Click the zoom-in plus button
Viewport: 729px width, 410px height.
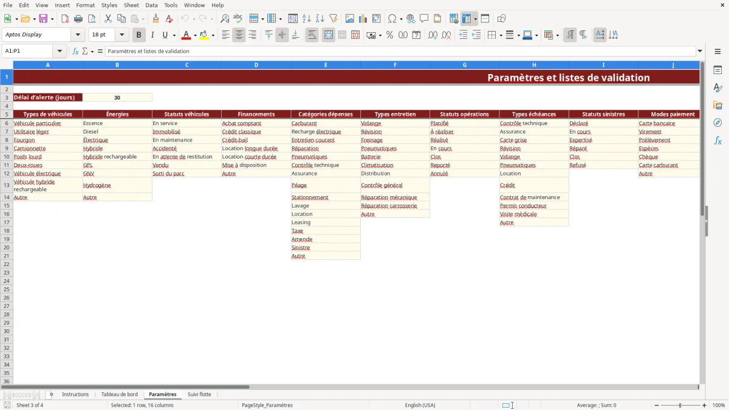pos(705,405)
